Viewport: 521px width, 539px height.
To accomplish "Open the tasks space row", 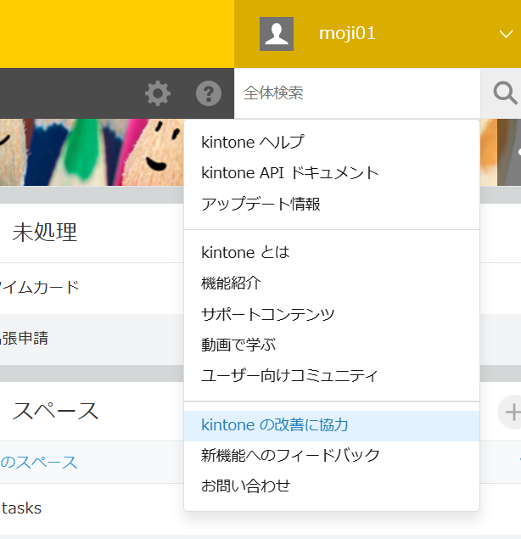I will coord(92,508).
